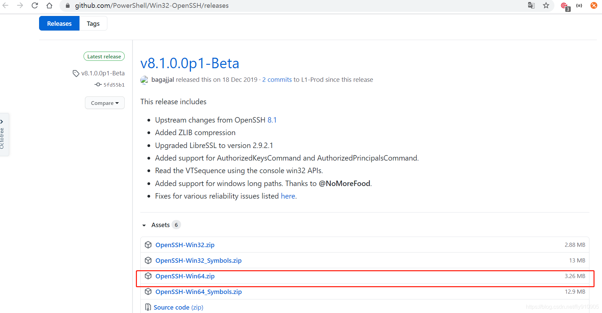The height and width of the screenshot is (313, 602).
Task: Open the 5fd55b1 commit link
Action: click(x=114, y=85)
